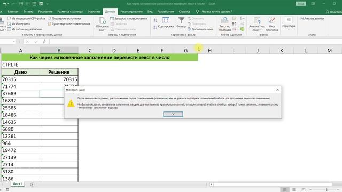Add a new sheet with plus icon
Screen dimensions: 342x192
click(32, 185)
